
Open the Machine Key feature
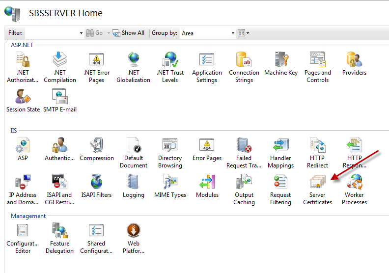[x=280, y=61]
